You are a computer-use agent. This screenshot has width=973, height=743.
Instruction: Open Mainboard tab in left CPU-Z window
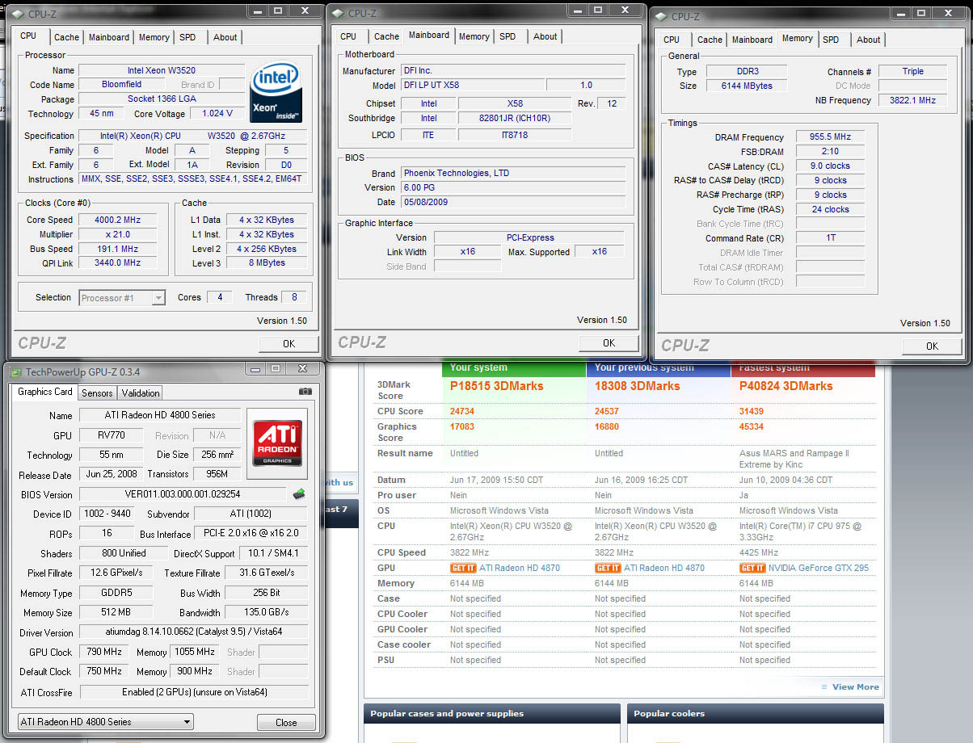click(x=109, y=37)
